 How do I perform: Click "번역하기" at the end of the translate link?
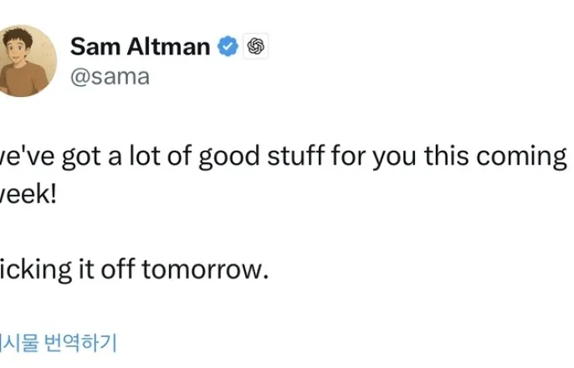[79, 342]
